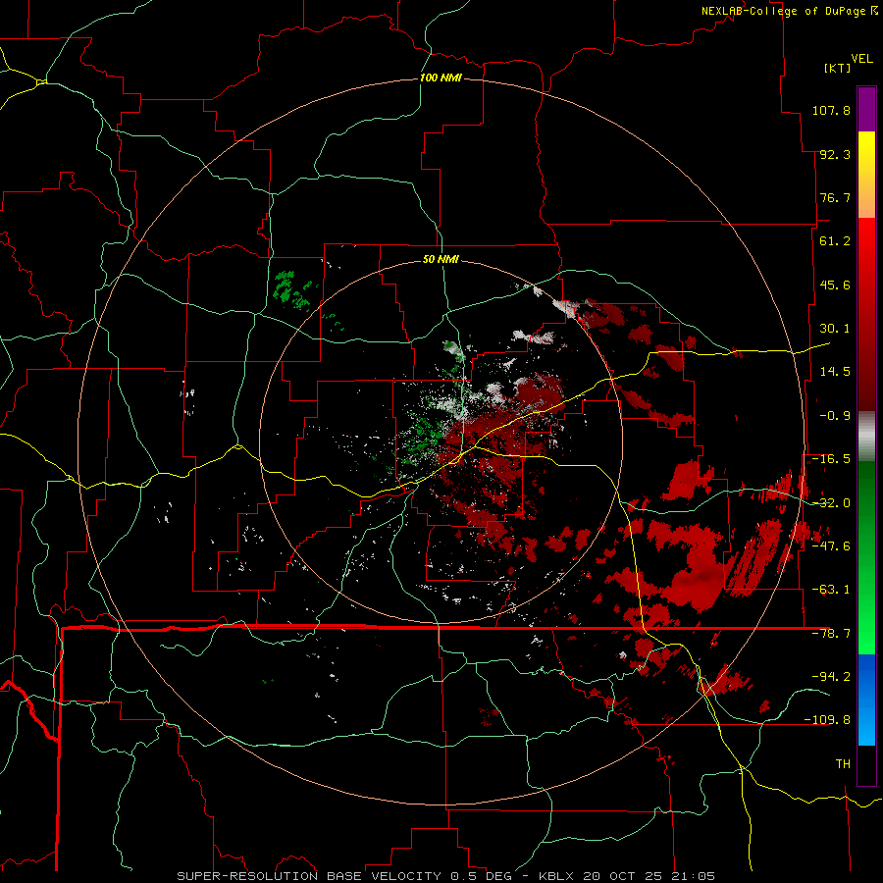Screen dimensions: 883x883
Task: Click the -16.5 velocity scale value
Action: [x=831, y=459]
